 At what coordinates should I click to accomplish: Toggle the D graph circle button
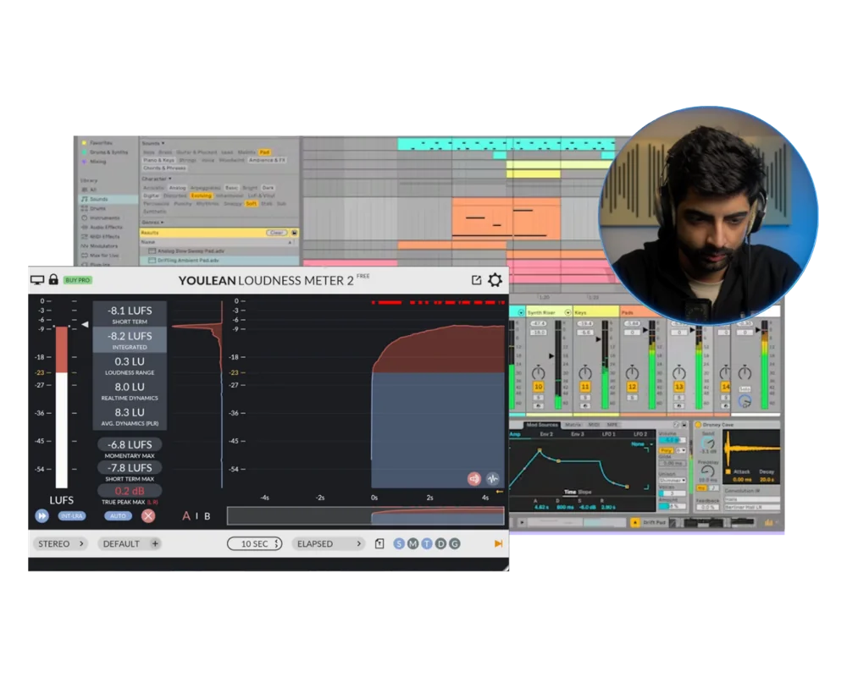[x=440, y=543]
